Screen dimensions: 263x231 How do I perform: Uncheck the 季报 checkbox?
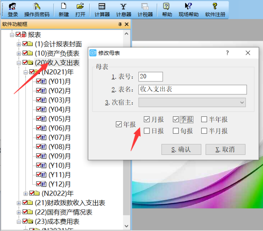point(176,119)
